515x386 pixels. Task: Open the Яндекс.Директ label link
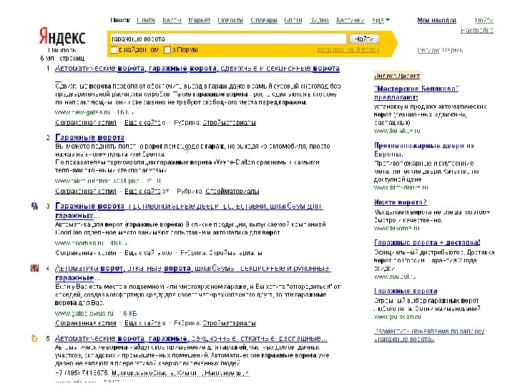[397, 76]
